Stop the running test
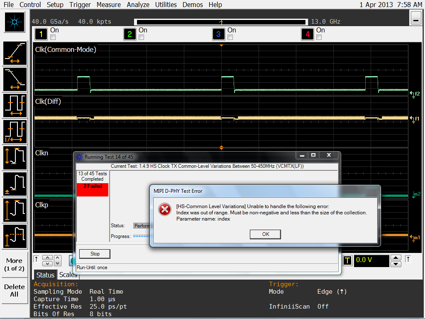Viewport: 425px width, 319px height. tap(95, 254)
